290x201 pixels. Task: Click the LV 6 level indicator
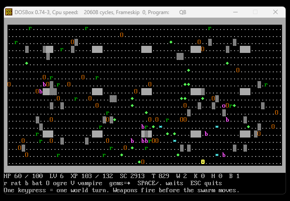click(x=56, y=176)
